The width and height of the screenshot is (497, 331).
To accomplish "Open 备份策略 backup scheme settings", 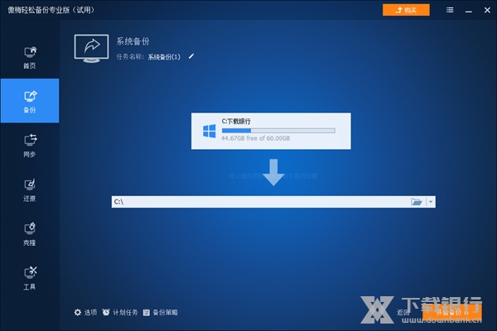I will [161, 312].
